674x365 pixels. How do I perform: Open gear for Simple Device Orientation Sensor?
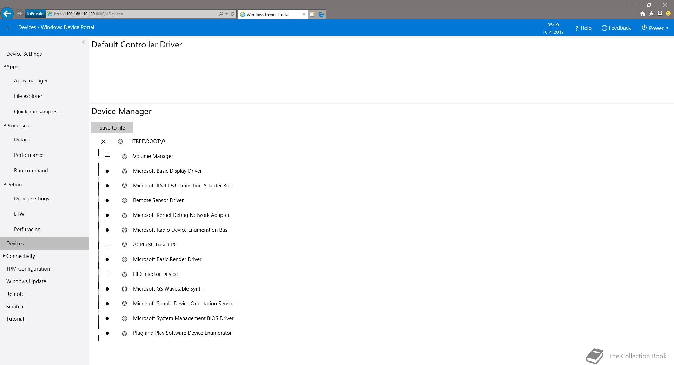point(124,304)
